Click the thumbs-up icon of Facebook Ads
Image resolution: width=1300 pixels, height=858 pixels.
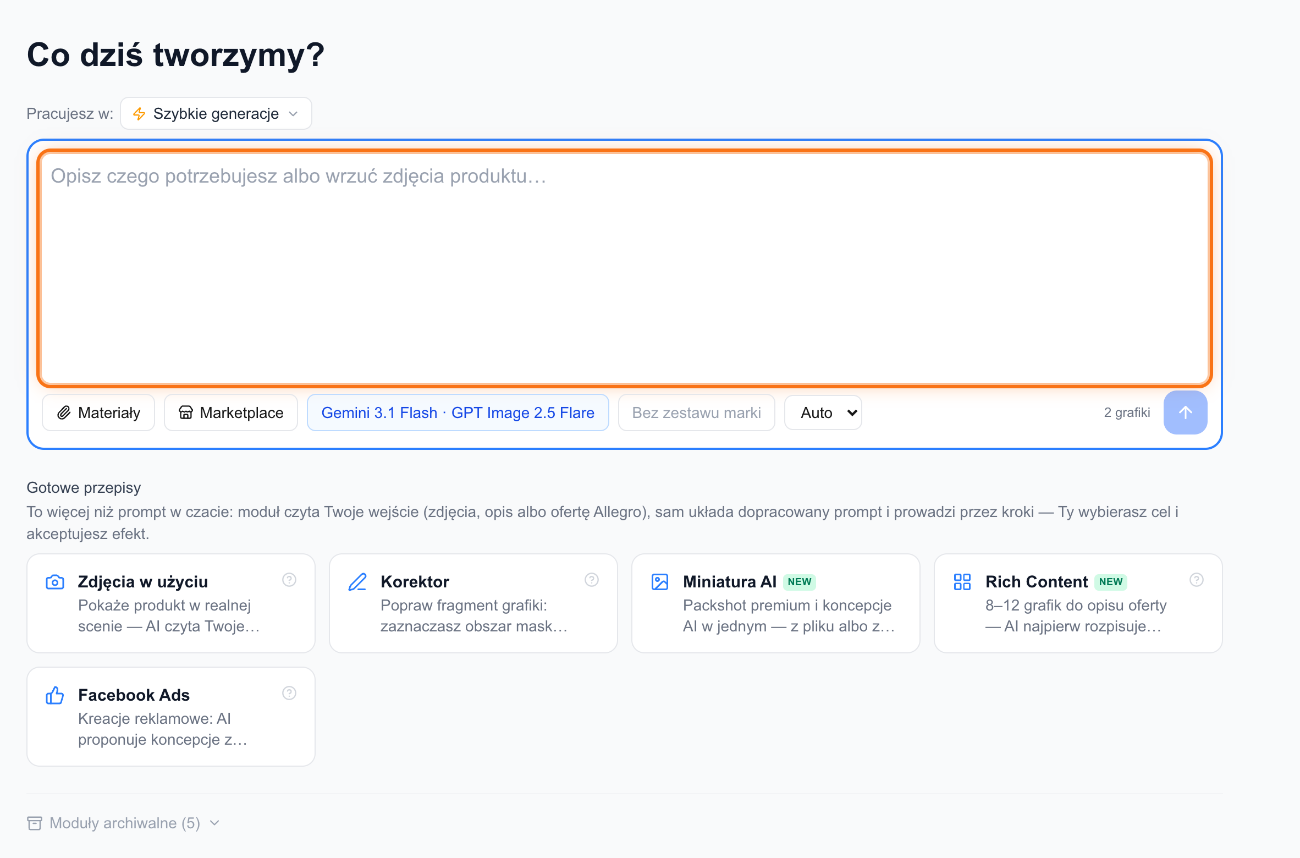(55, 695)
